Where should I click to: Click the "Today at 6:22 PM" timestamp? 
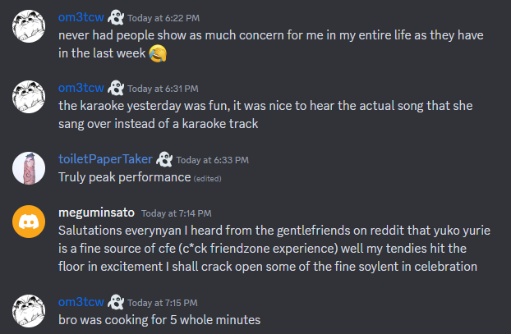pos(163,19)
